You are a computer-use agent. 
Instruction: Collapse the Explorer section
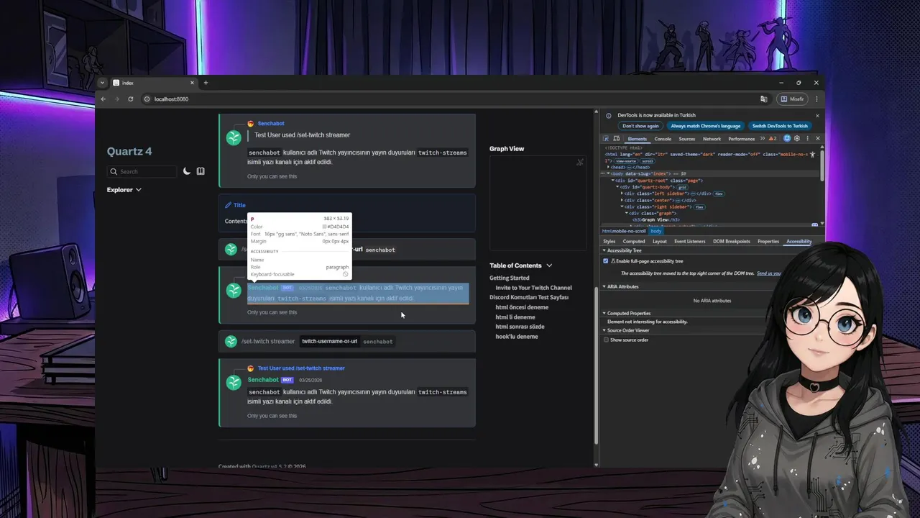click(124, 190)
